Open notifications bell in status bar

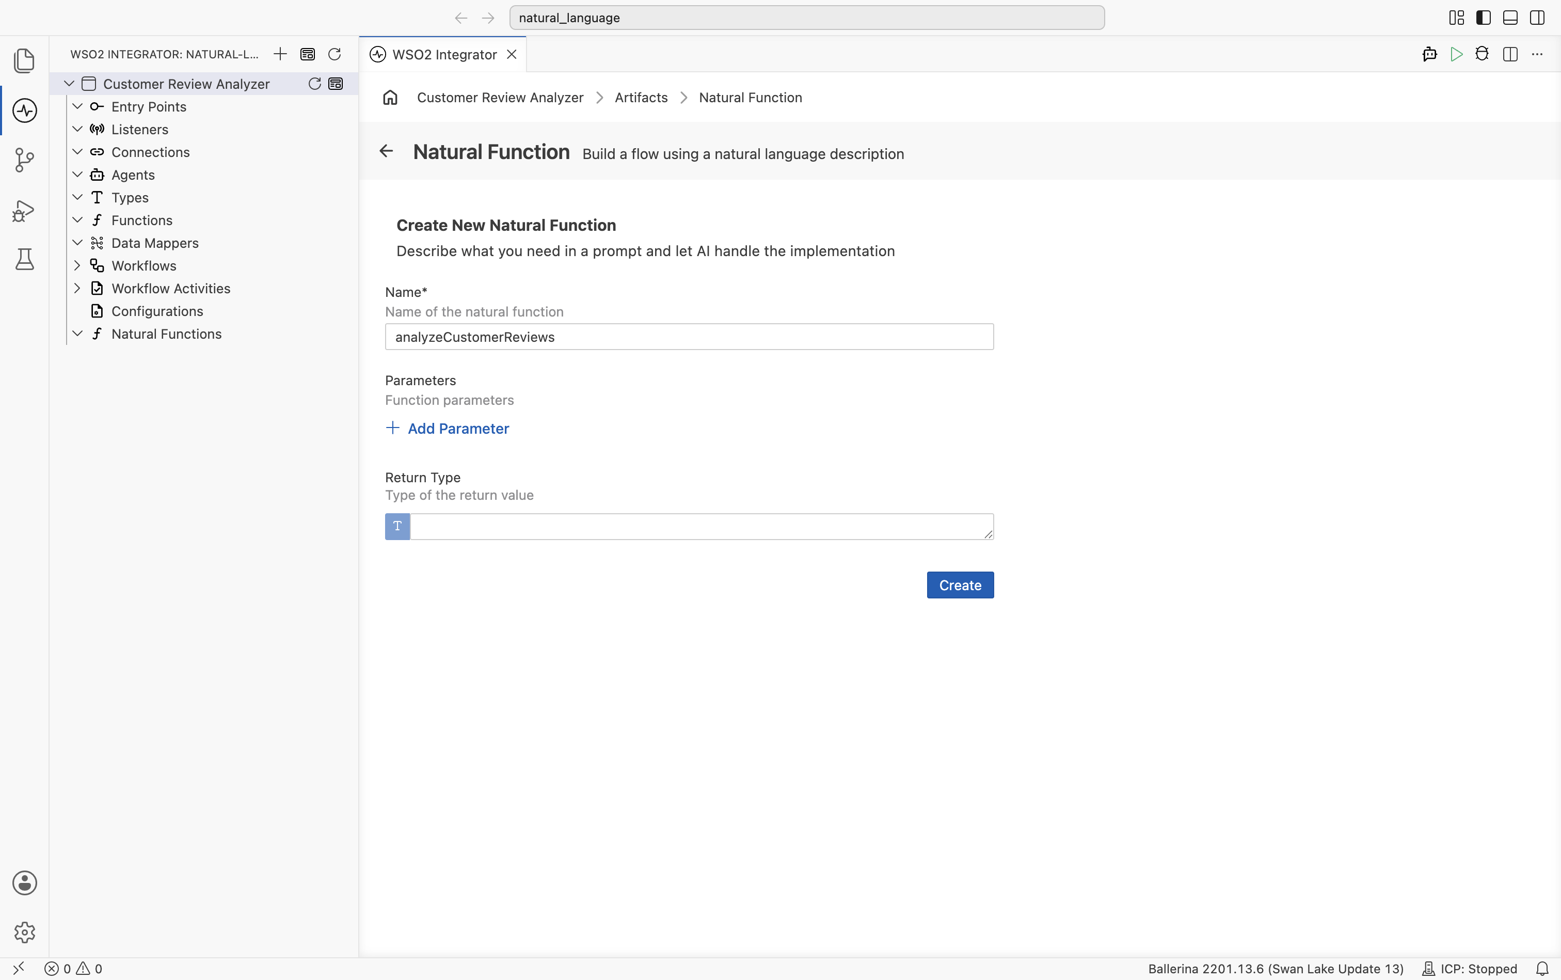click(x=1543, y=968)
